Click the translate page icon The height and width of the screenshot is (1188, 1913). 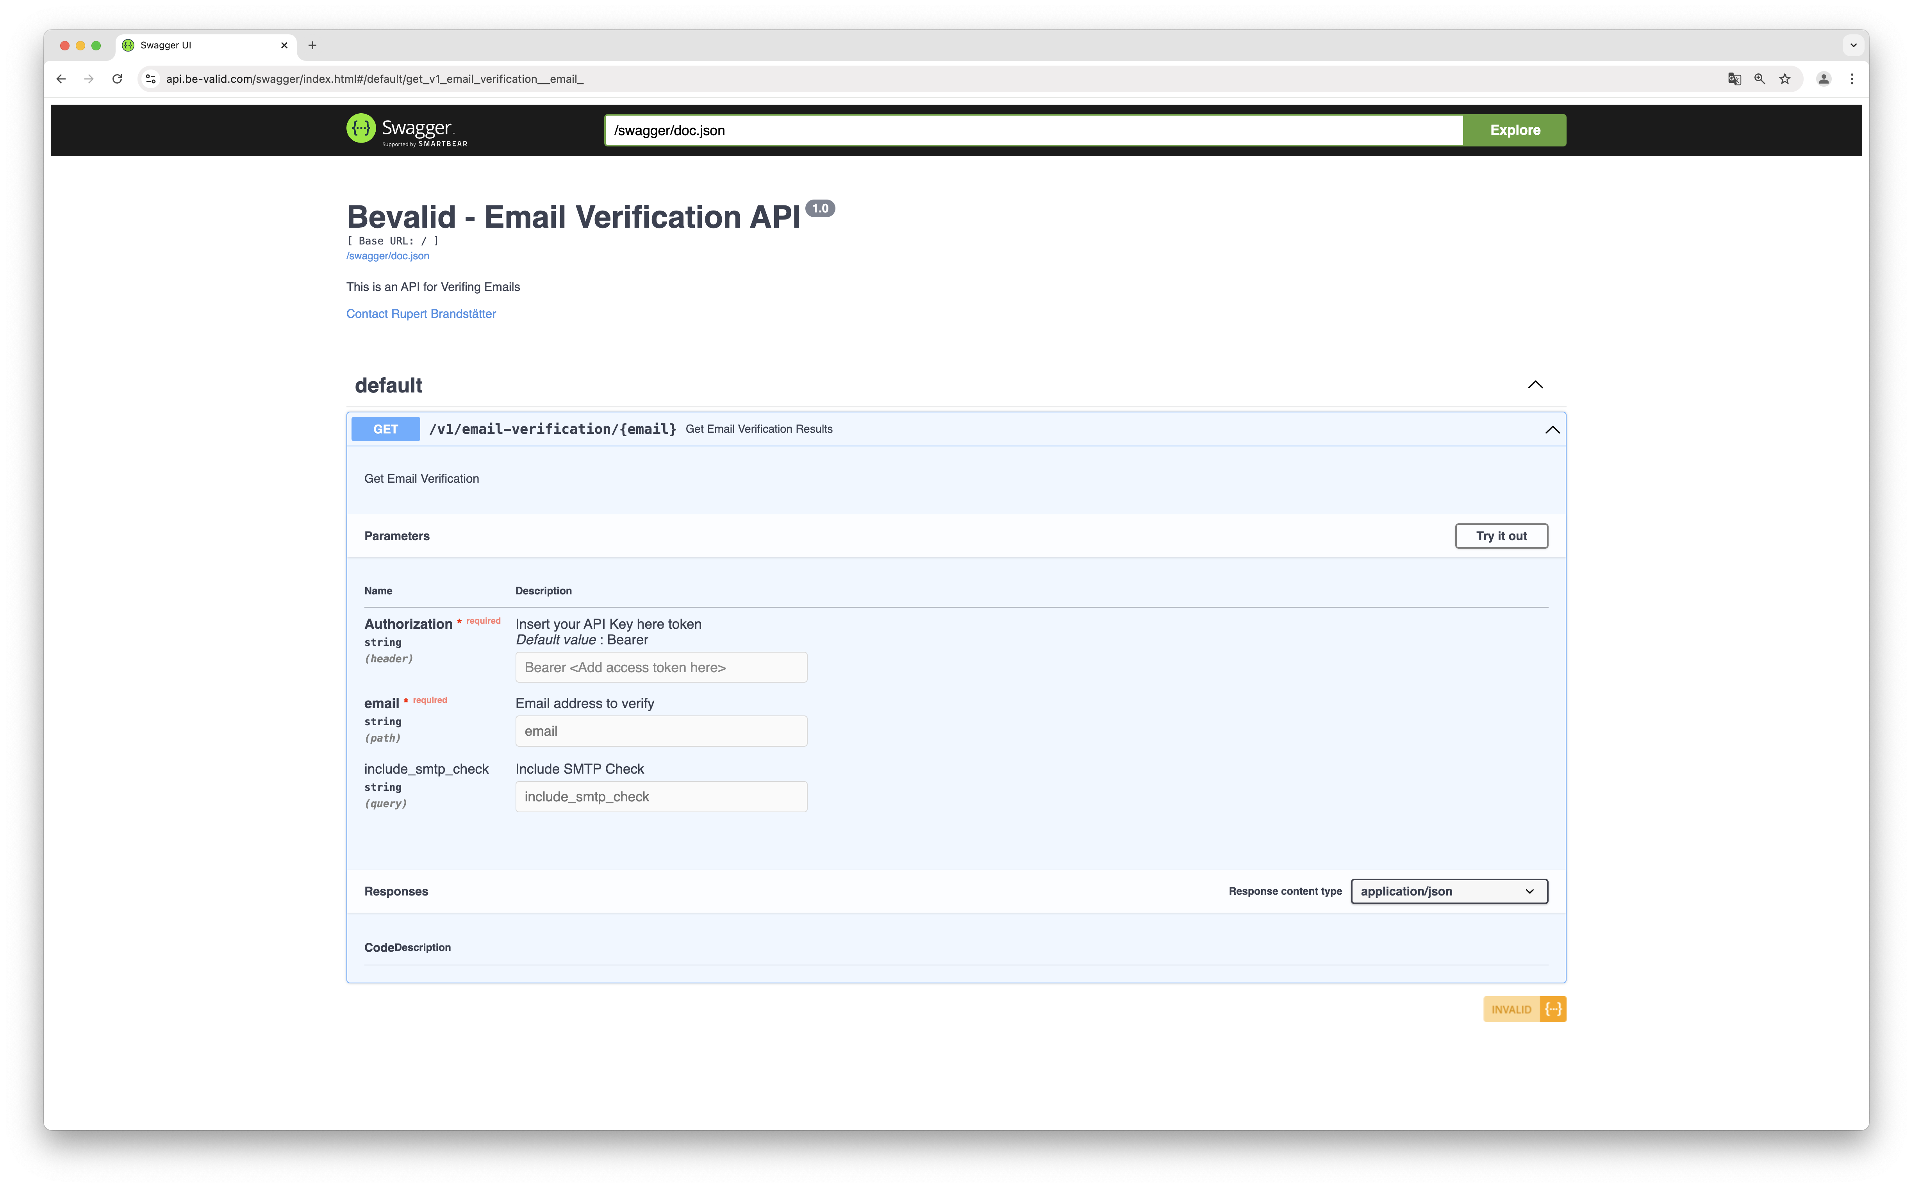tap(1735, 78)
